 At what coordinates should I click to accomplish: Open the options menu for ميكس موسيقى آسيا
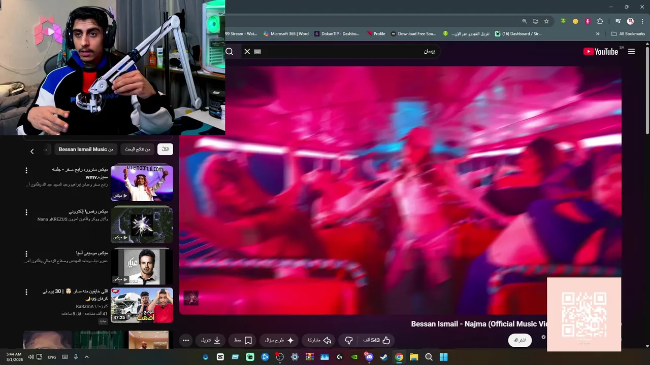26,253
